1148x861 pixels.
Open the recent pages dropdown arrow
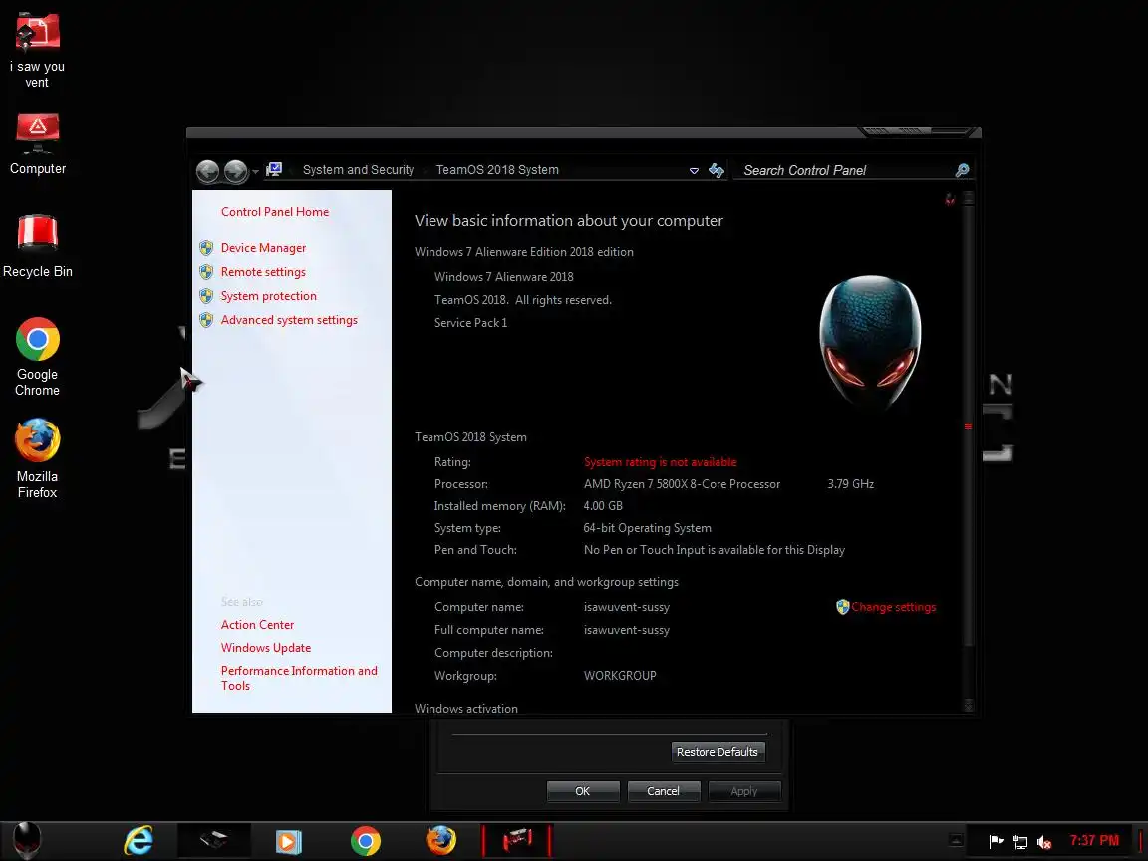(x=255, y=172)
